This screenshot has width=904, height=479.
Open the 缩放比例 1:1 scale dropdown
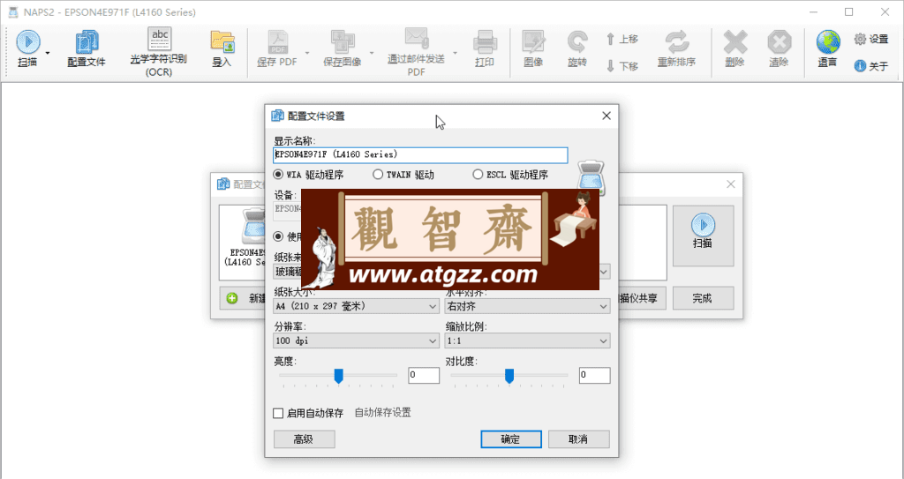pyautogui.click(x=527, y=341)
